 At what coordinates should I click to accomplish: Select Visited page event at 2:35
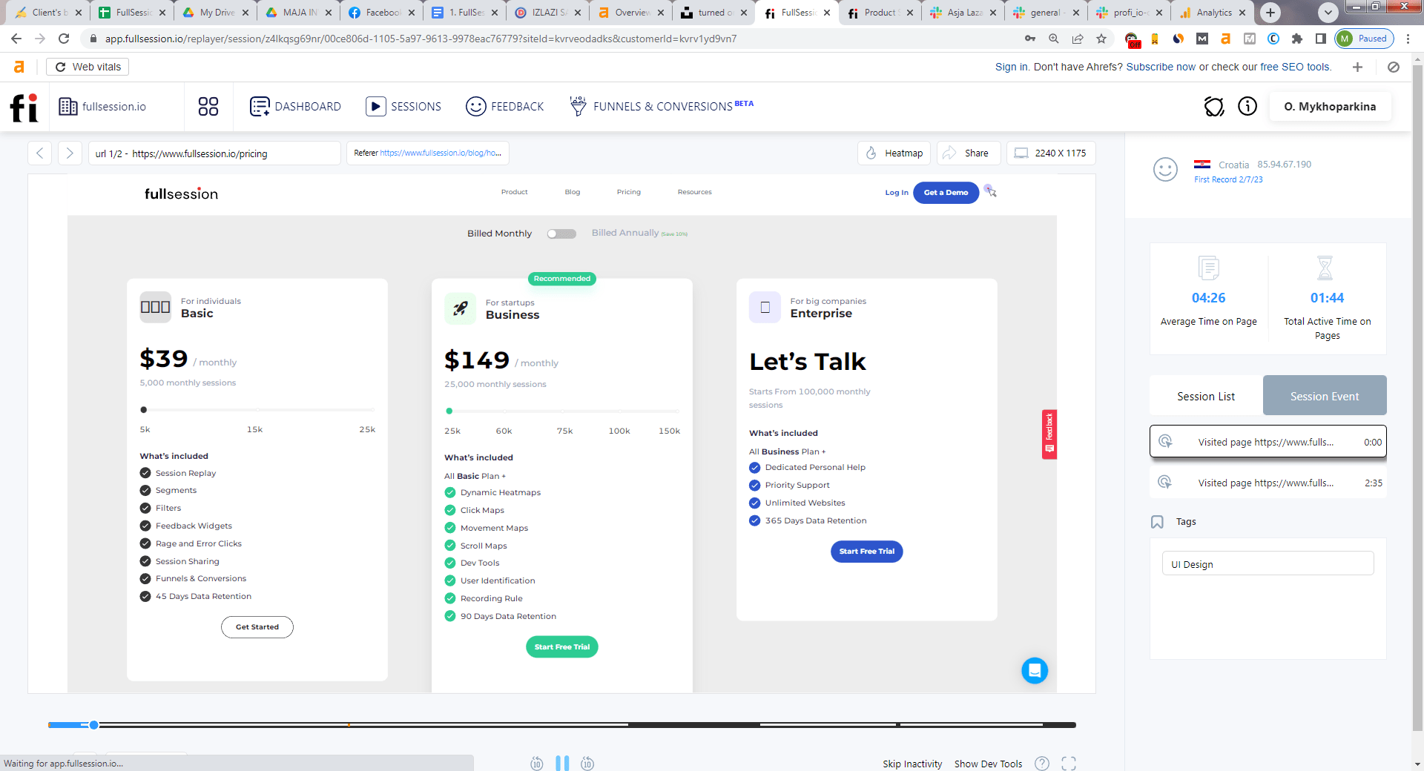tap(1268, 483)
